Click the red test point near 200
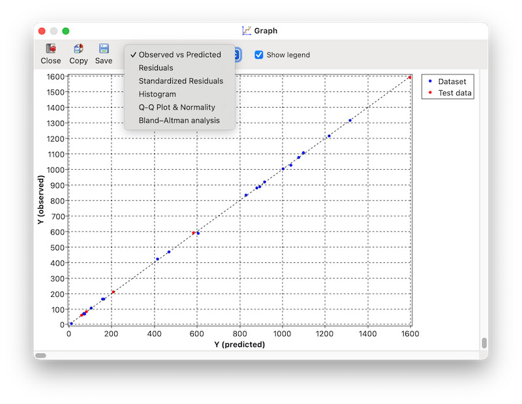The image size is (522, 404). pyautogui.click(x=113, y=292)
